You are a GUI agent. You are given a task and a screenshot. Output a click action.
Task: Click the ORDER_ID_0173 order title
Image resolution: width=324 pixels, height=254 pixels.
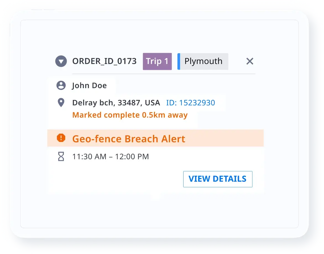point(104,61)
